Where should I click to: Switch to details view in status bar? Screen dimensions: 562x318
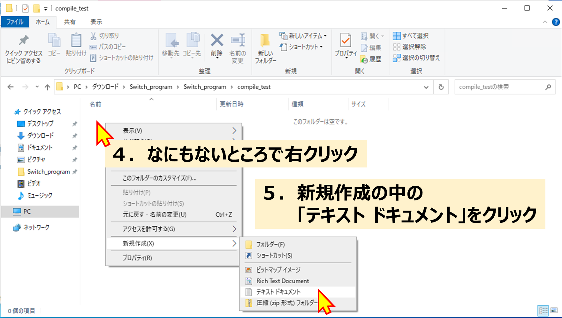543,311
